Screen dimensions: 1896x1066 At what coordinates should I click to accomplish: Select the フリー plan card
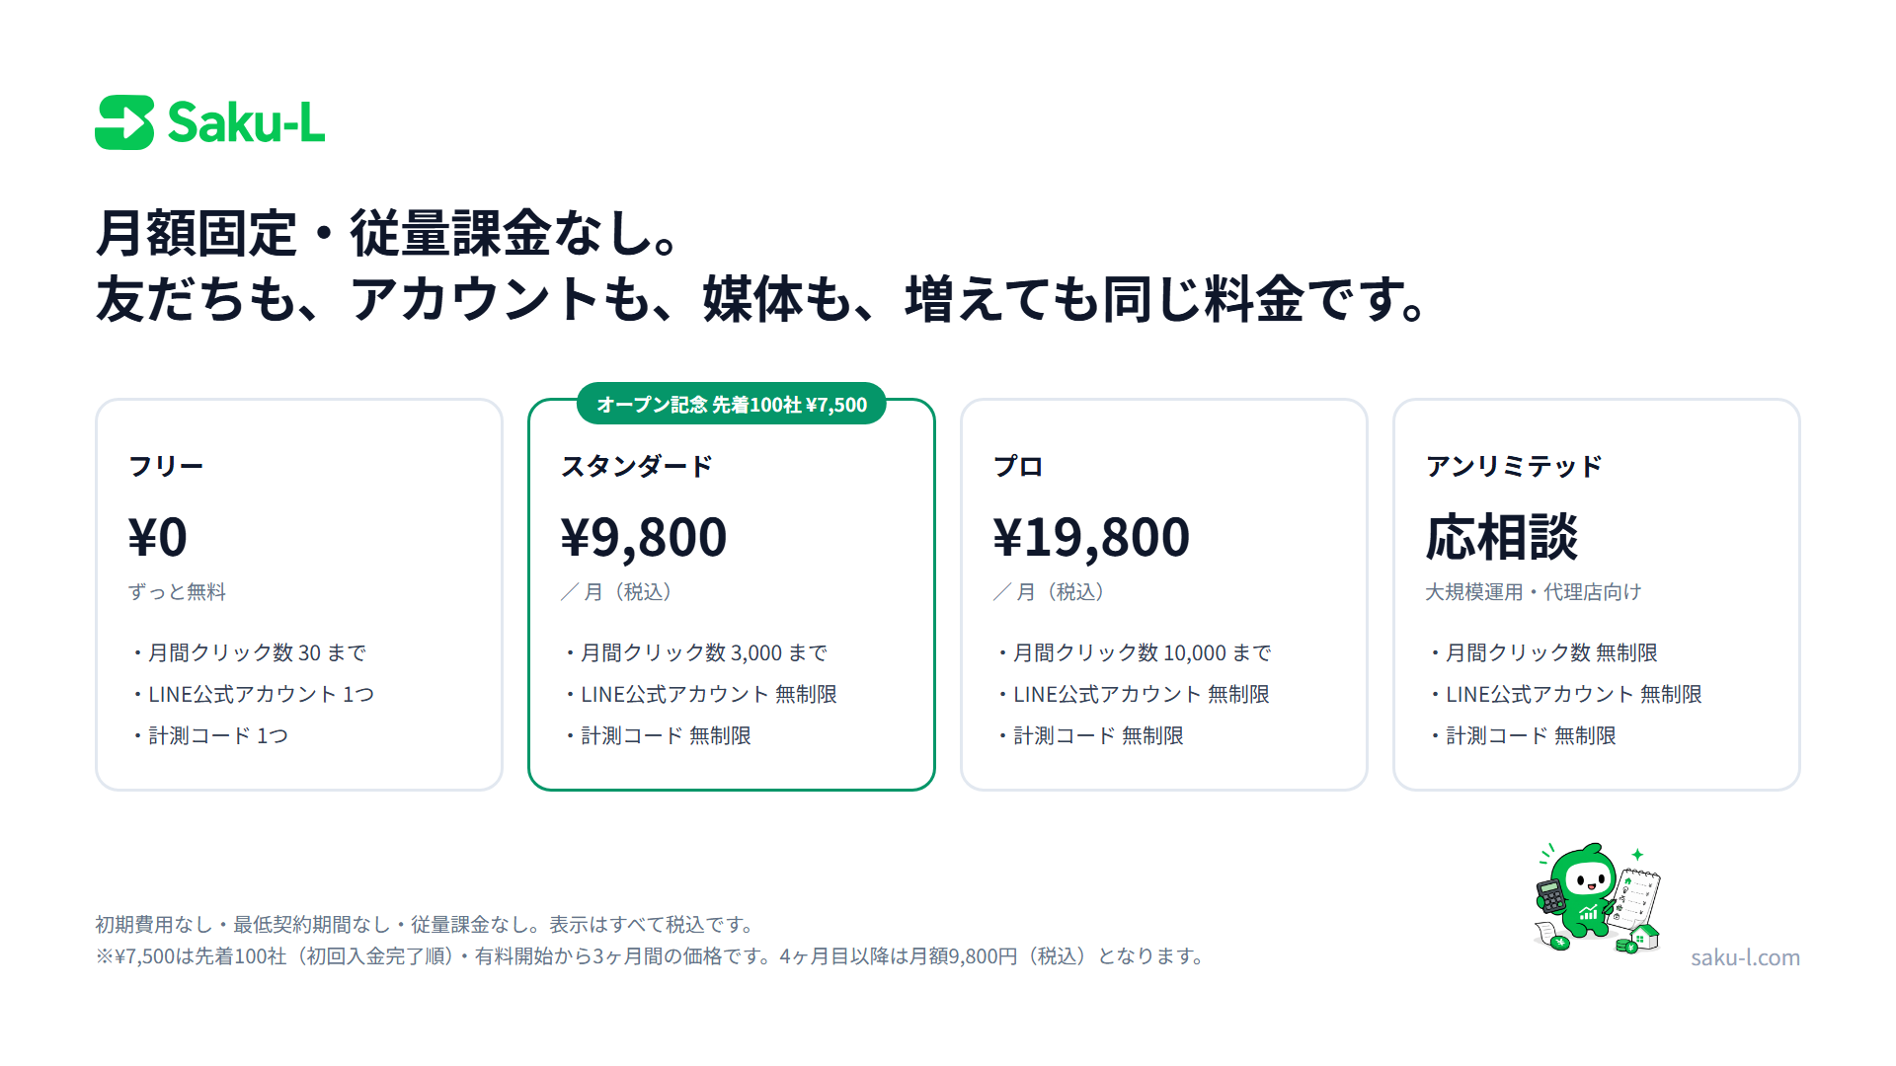pos(299,594)
